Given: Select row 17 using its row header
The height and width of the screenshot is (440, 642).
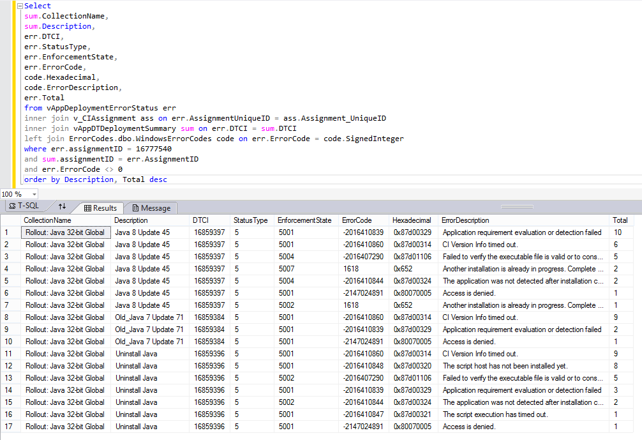Looking at the screenshot, I should click(10, 427).
